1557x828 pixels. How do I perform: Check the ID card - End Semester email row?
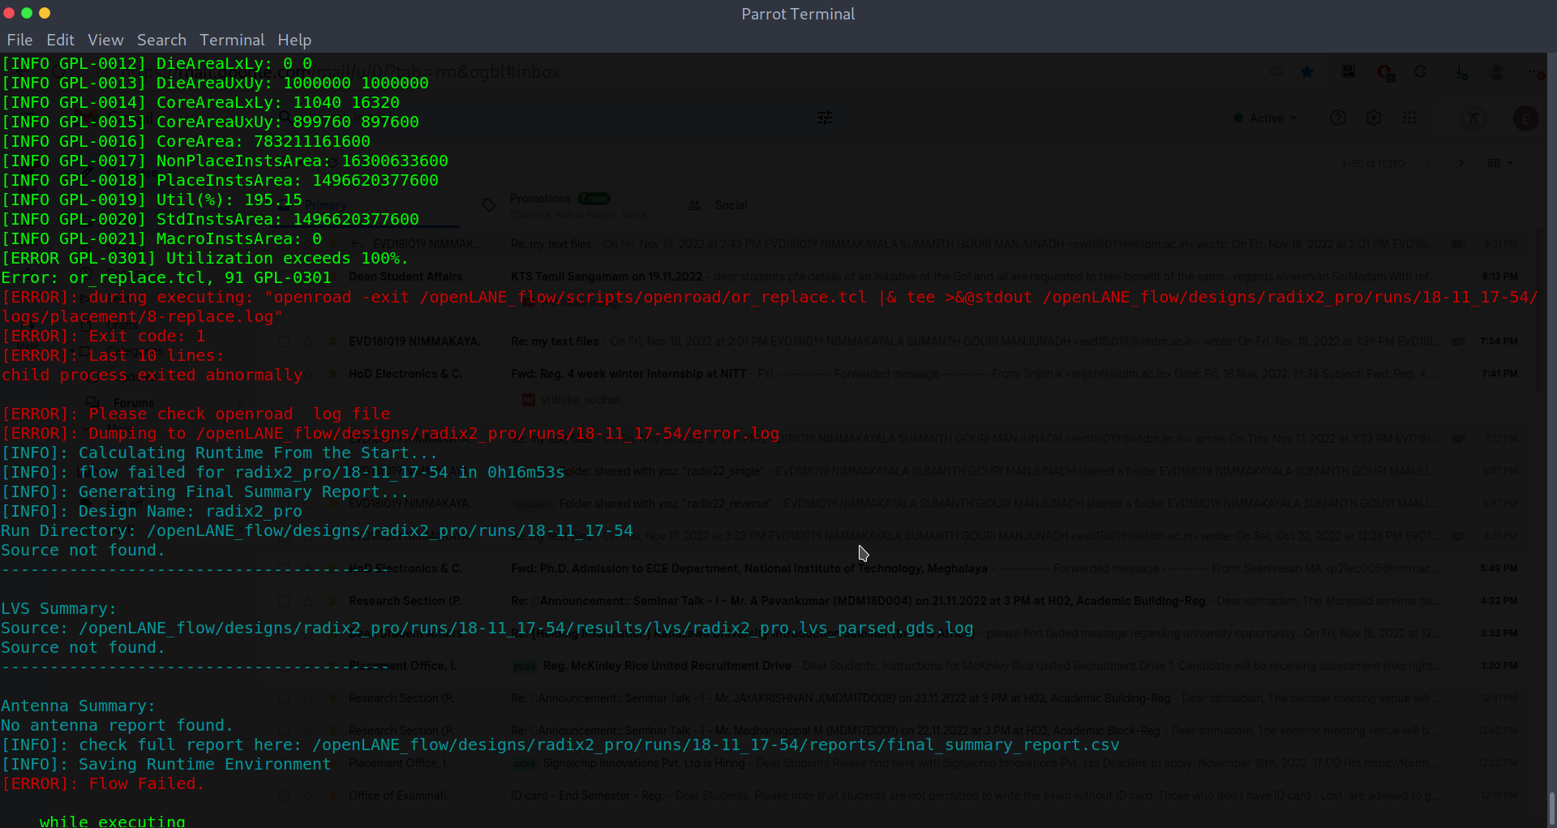tap(283, 796)
